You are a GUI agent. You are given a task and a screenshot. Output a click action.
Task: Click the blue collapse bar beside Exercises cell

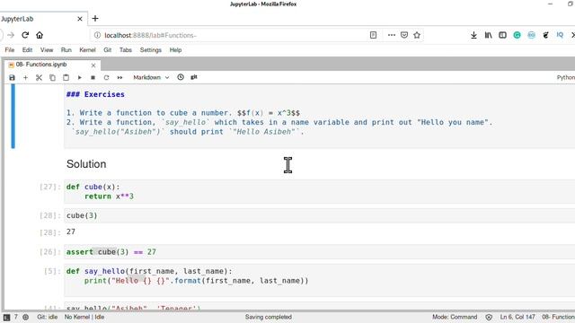coord(13,116)
